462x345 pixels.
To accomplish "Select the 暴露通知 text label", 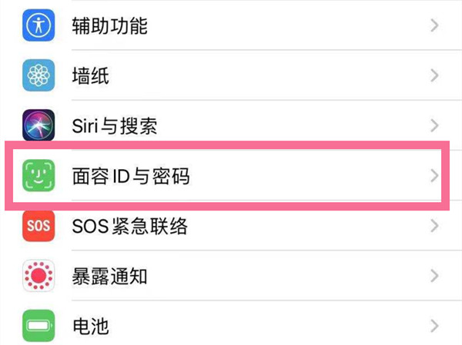I will tap(109, 276).
